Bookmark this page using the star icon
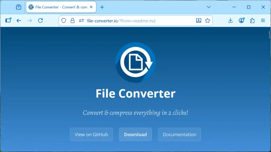The width and height of the screenshot is (271, 152). tap(207, 20)
